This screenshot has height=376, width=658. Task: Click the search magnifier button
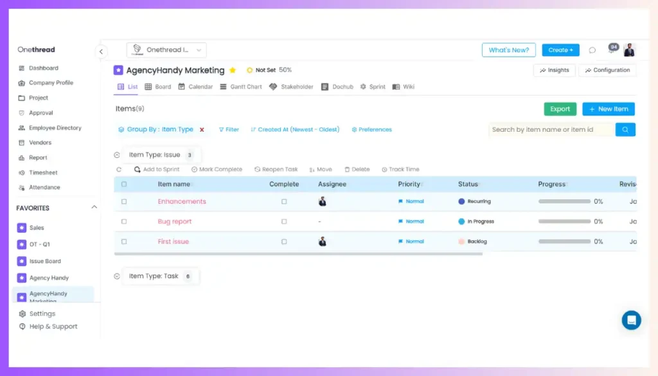click(625, 130)
